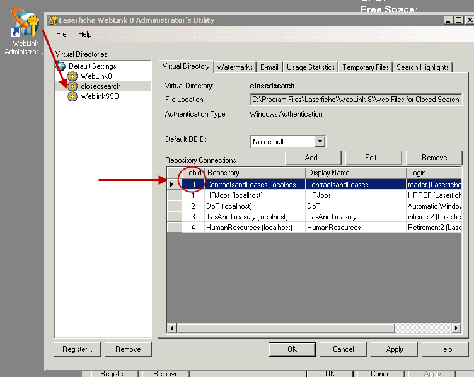Click the Automatic Windows login cell
Viewport: 474px width, 377px height.
(x=434, y=206)
